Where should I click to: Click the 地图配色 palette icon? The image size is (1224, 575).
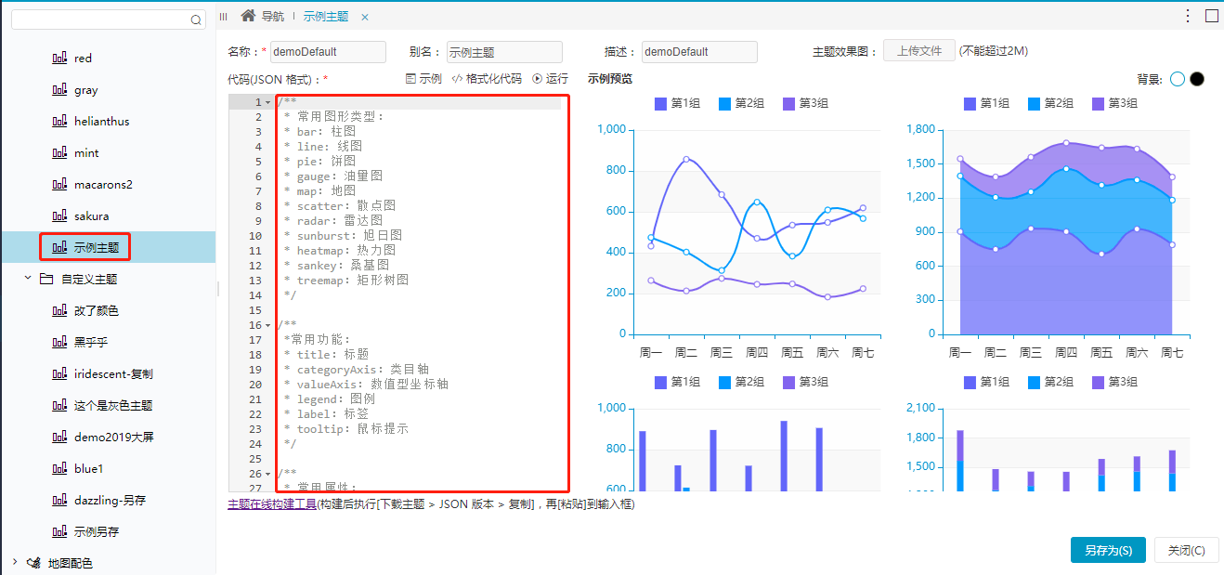[x=33, y=563]
